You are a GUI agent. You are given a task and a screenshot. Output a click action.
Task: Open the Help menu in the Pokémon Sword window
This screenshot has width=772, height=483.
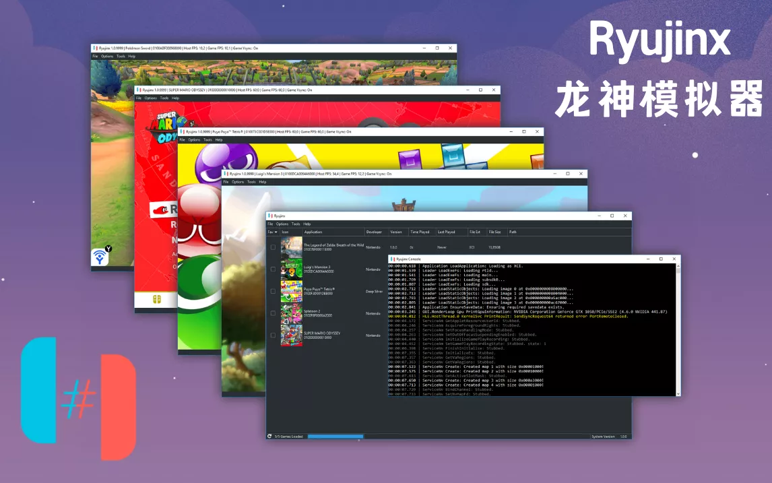tap(132, 56)
